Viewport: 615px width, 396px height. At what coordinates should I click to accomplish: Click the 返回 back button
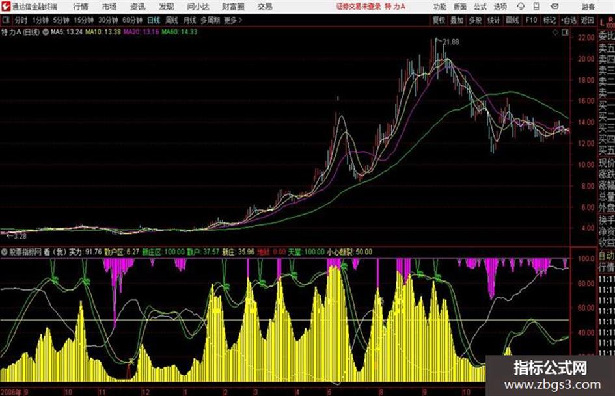click(x=587, y=20)
